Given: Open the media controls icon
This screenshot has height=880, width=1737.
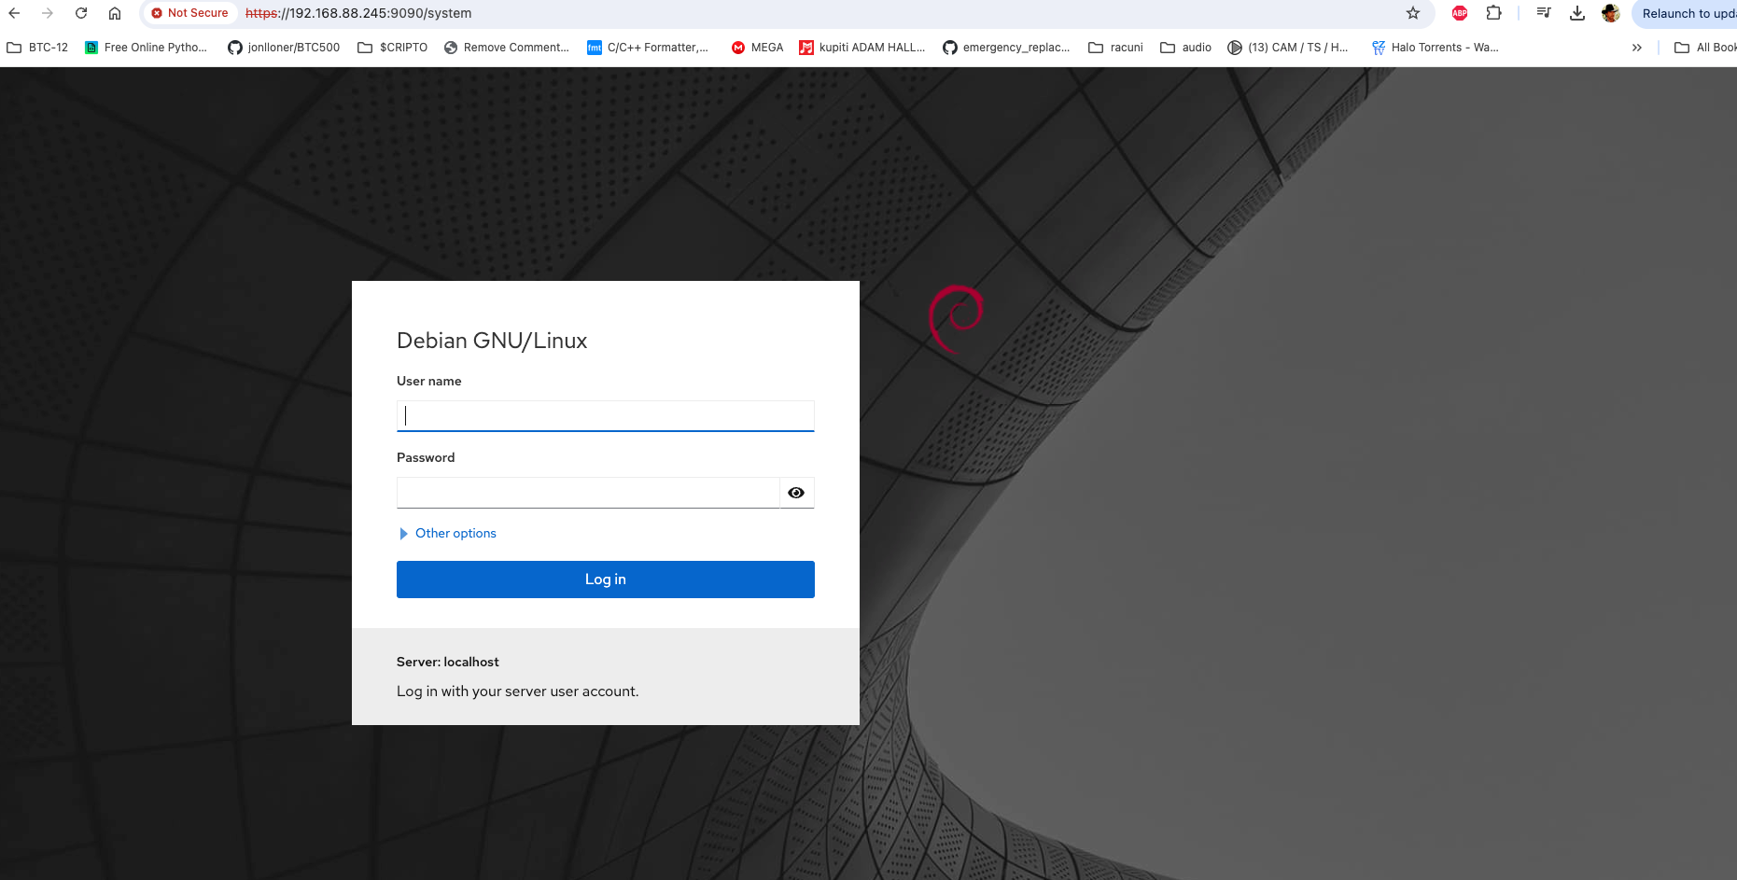Looking at the screenshot, I should click(1544, 13).
